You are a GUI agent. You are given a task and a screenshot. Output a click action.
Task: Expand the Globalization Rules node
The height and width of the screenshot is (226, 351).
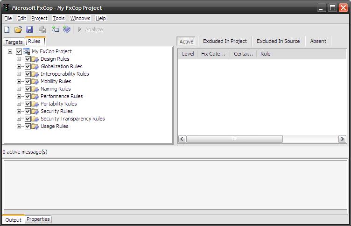click(19, 66)
